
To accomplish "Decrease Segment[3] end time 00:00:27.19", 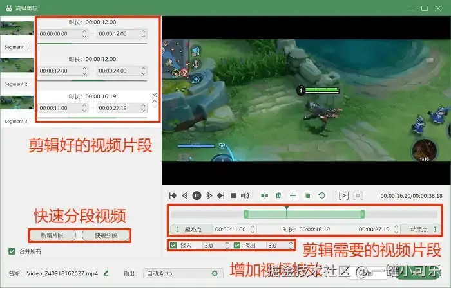I will click(144, 111).
